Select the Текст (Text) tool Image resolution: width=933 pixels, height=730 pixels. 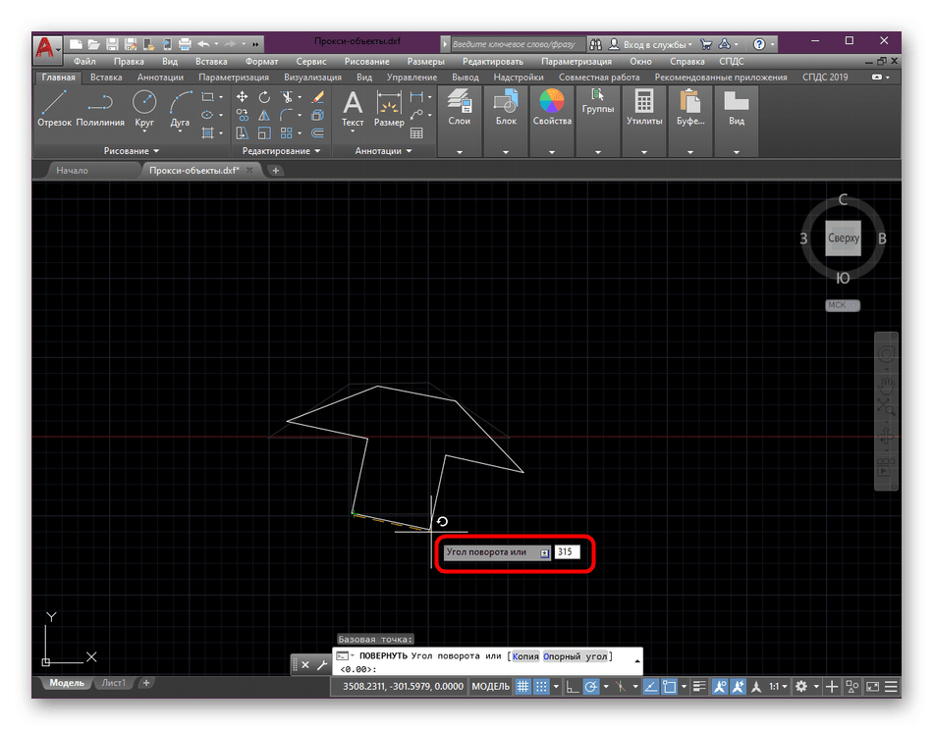pyautogui.click(x=353, y=109)
